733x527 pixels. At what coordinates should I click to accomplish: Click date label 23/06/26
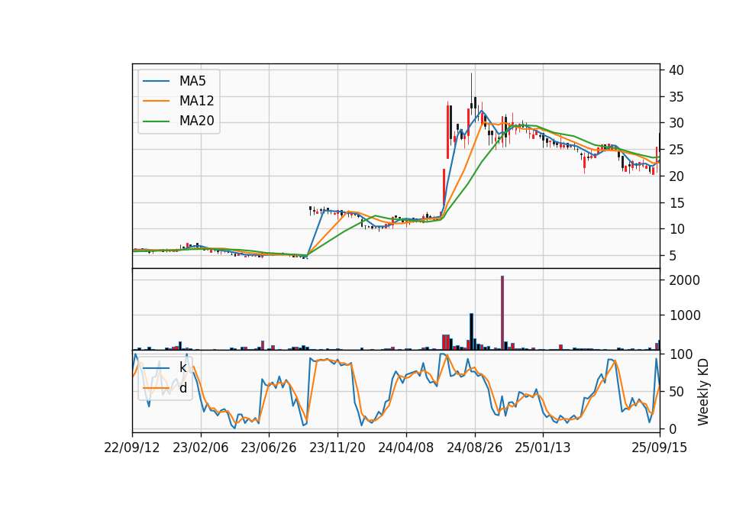[269, 448]
